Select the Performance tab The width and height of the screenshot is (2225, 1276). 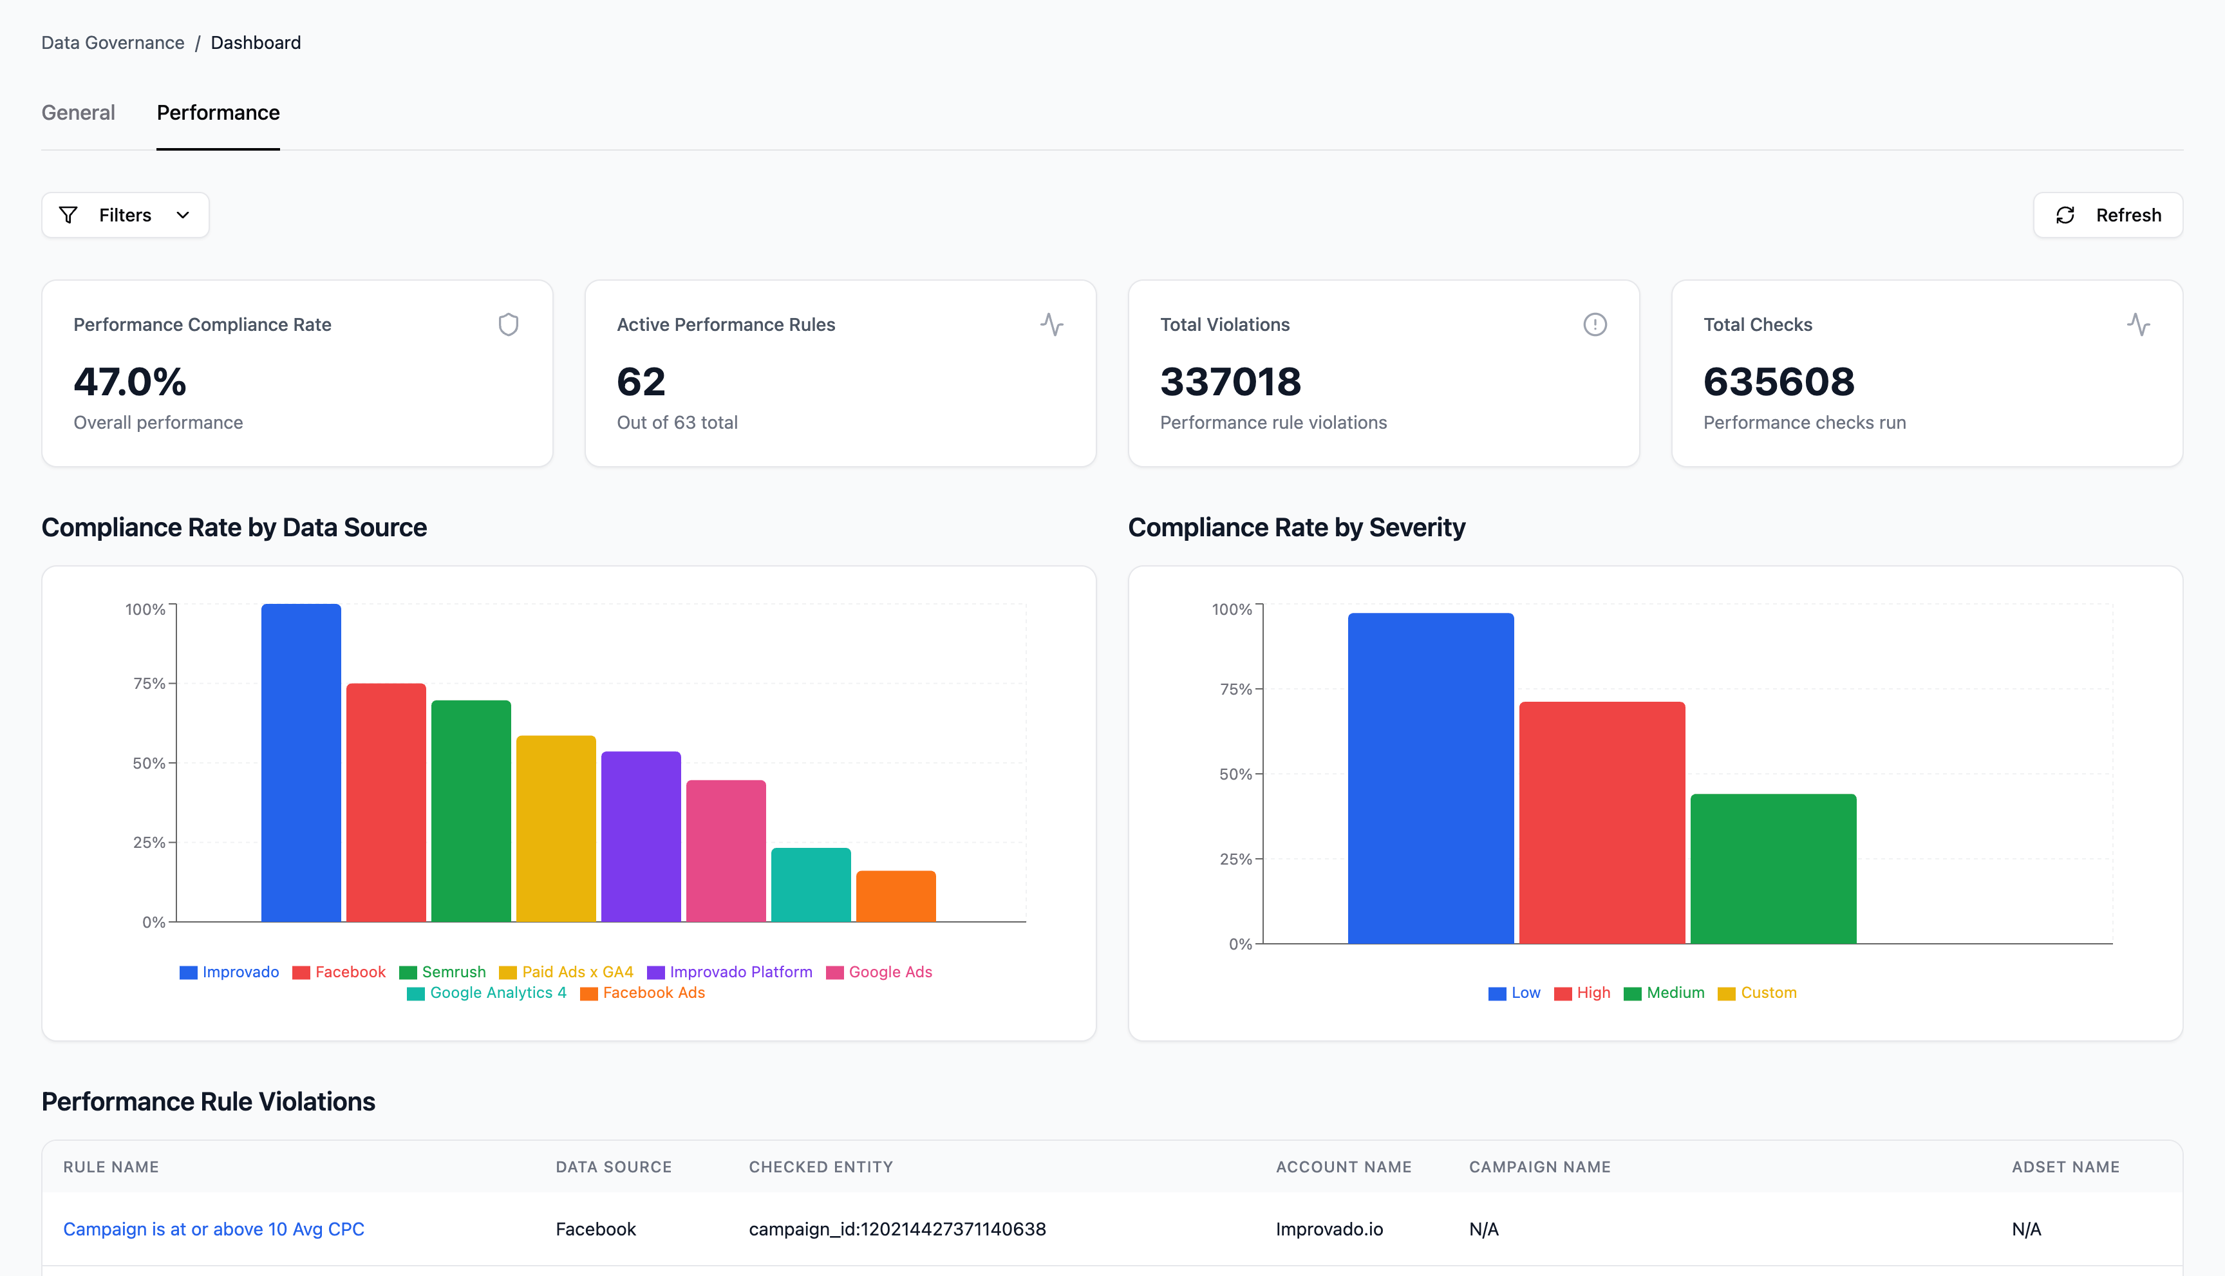click(218, 112)
